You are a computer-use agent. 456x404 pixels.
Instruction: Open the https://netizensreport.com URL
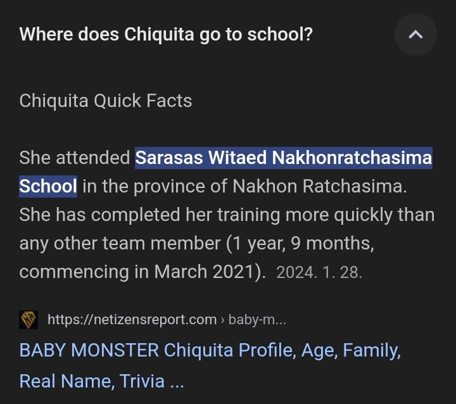pyautogui.click(x=132, y=320)
